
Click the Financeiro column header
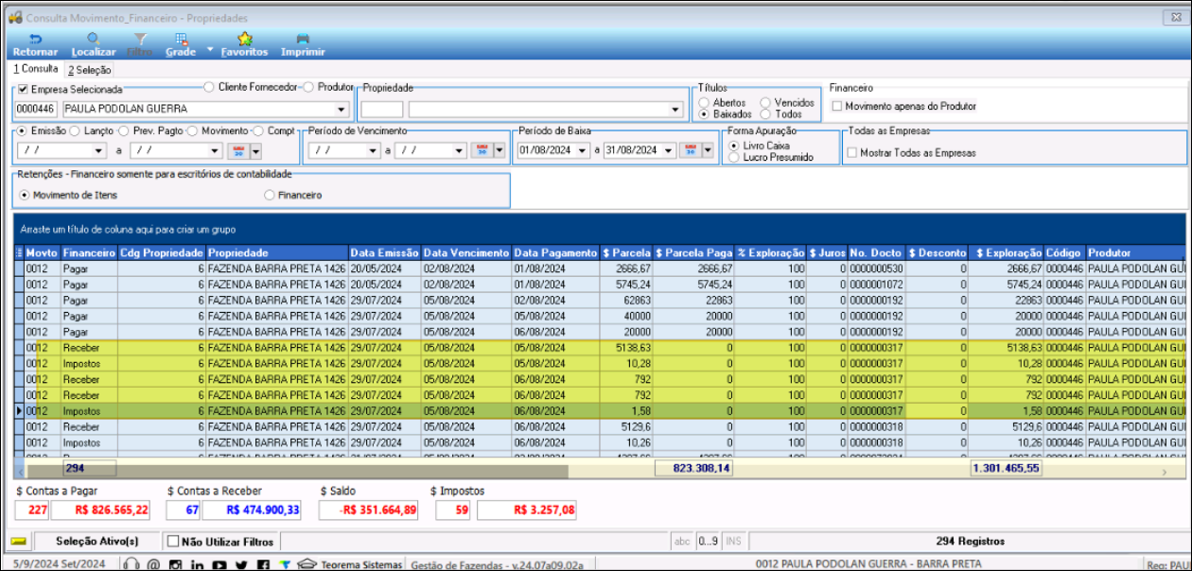[89, 253]
